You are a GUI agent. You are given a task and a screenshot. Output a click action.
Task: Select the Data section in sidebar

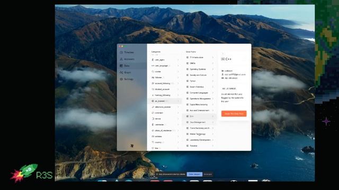(x=132, y=65)
